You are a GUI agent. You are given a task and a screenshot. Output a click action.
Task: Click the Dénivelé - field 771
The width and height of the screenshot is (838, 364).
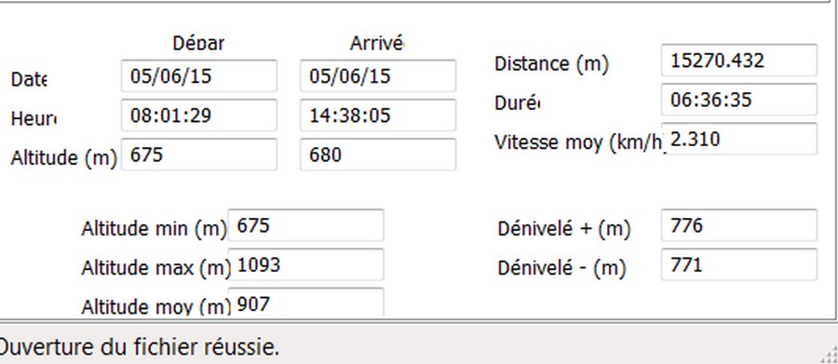point(739,264)
